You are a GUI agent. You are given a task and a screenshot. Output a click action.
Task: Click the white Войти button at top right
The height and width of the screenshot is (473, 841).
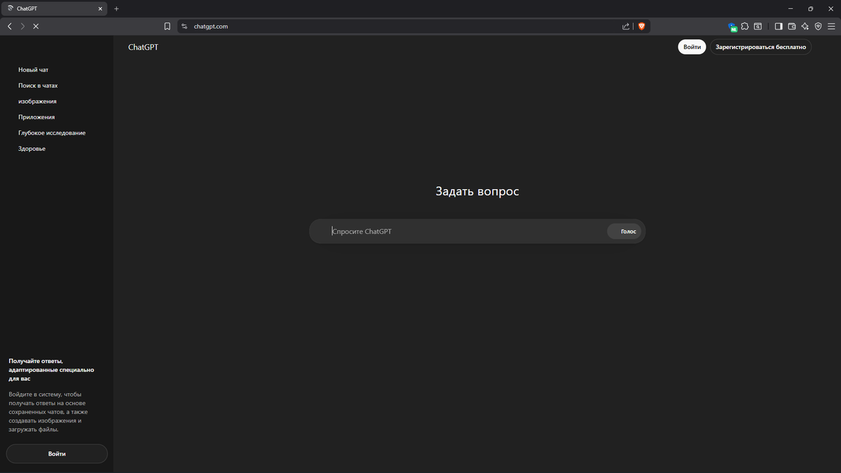pos(692,47)
